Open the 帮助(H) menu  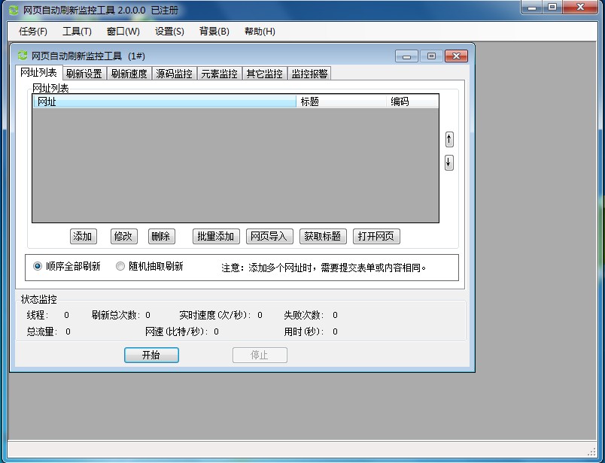click(260, 32)
